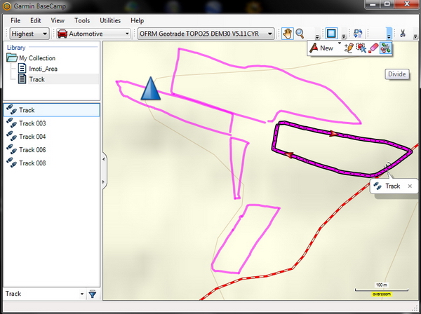Open the Utilities menu
This screenshot has width=421, height=314.
[x=110, y=21]
